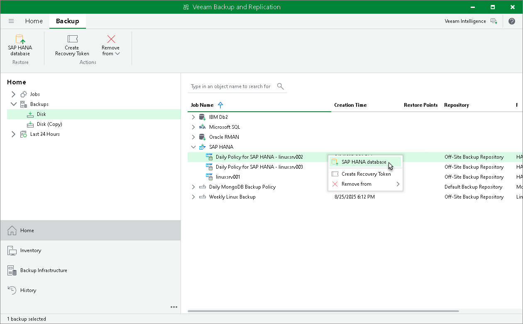
Task: Expand the Jobs tree node
Action: [13, 94]
